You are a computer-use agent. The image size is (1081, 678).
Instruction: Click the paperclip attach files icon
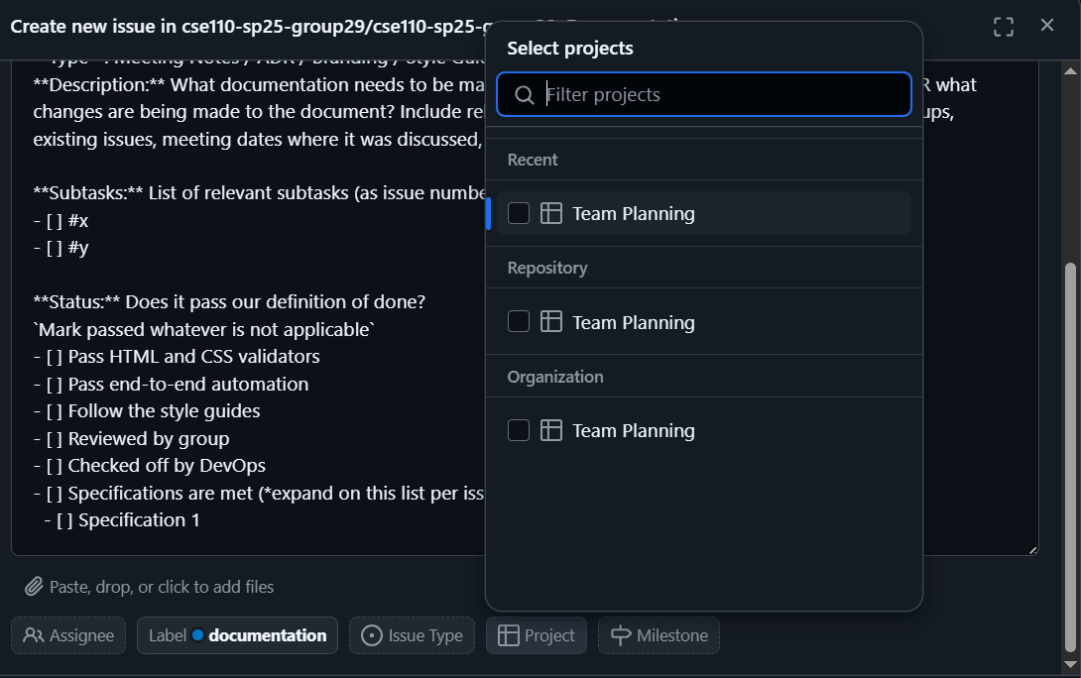(34, 587)
